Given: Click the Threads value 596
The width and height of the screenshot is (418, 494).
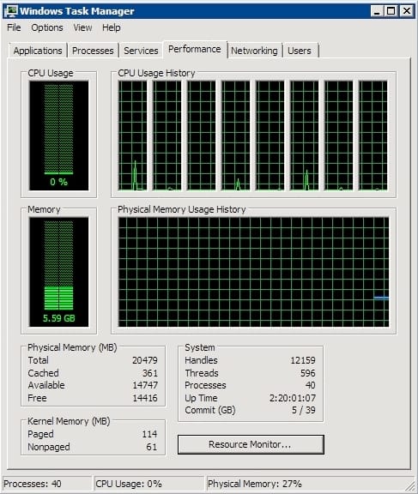Looking at the screenshot, I should click(307, 373).
